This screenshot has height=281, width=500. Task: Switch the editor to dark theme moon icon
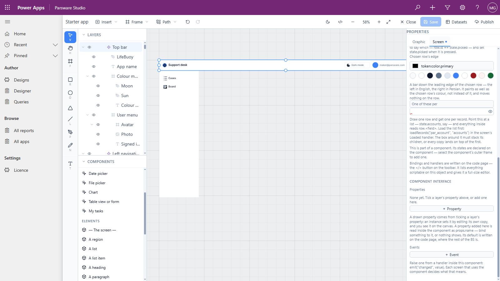(328, 22)
